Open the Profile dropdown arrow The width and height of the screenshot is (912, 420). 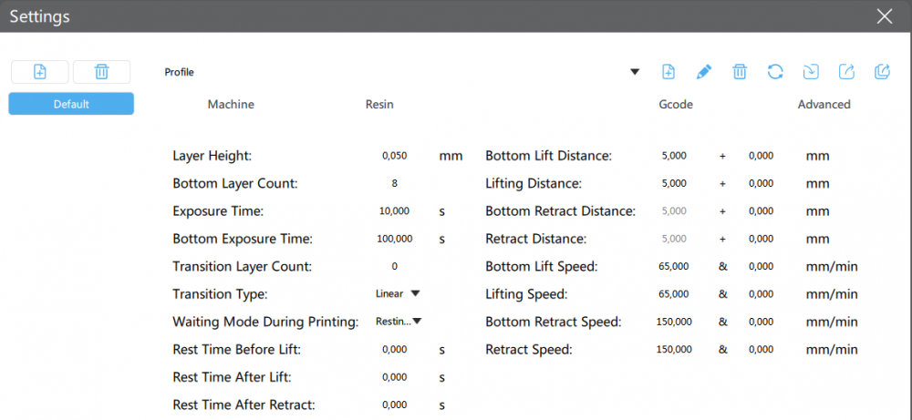[635, 72]
